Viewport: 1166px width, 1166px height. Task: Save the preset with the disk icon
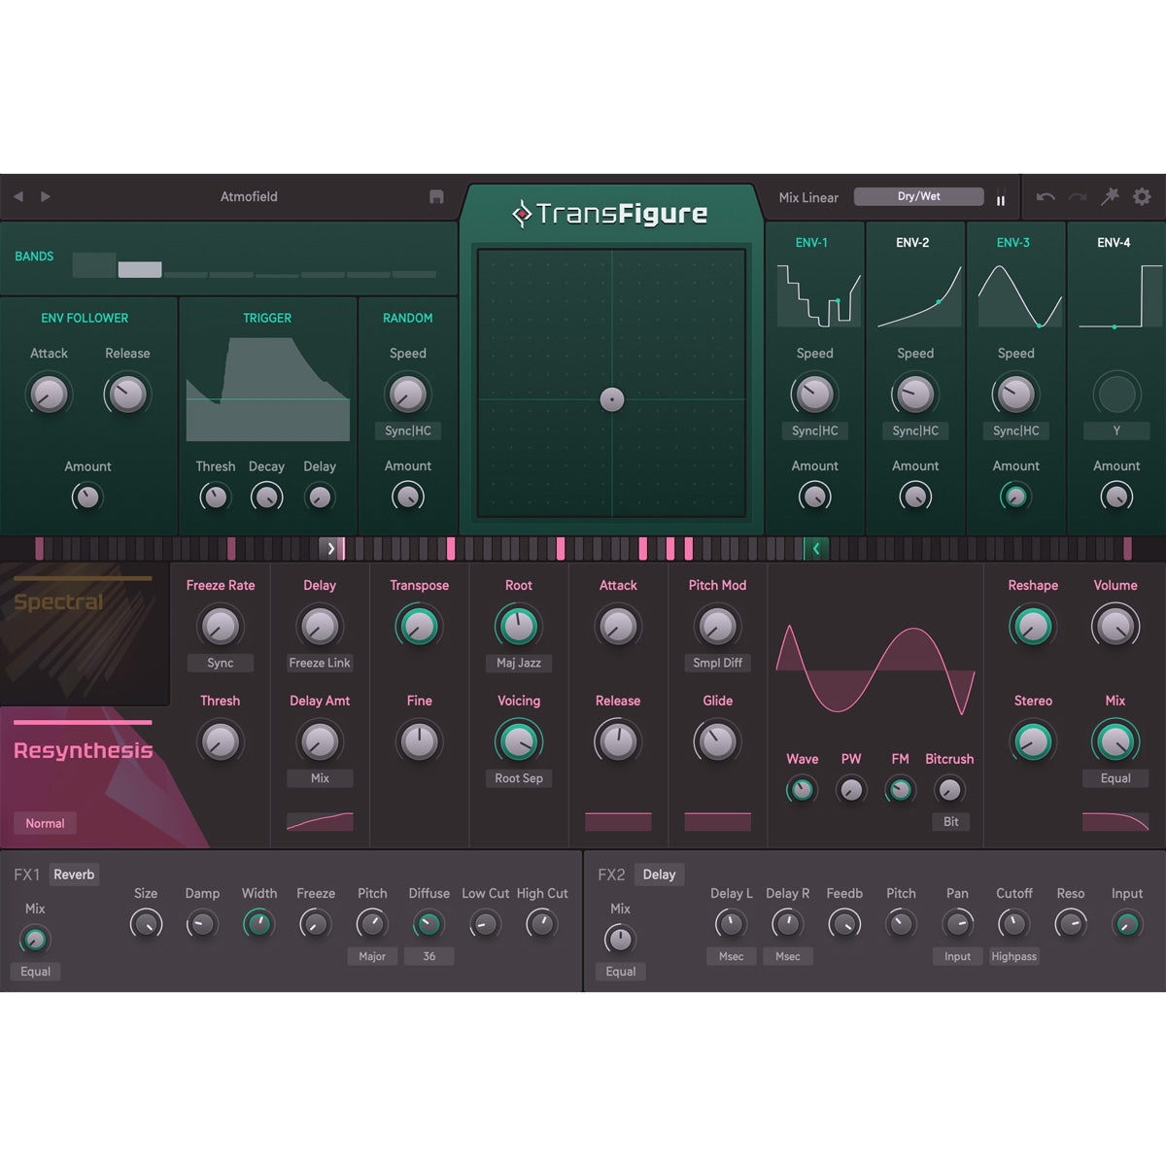click(436, 196)
